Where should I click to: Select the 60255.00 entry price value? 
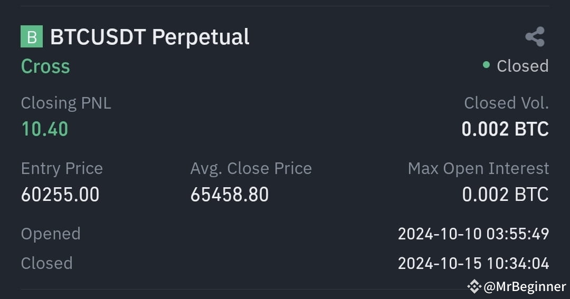pyautogui.click(x=60, y=195)
